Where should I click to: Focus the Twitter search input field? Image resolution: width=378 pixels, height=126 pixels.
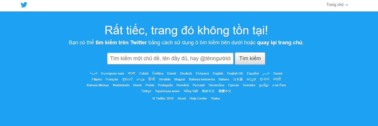pos(170,58)
